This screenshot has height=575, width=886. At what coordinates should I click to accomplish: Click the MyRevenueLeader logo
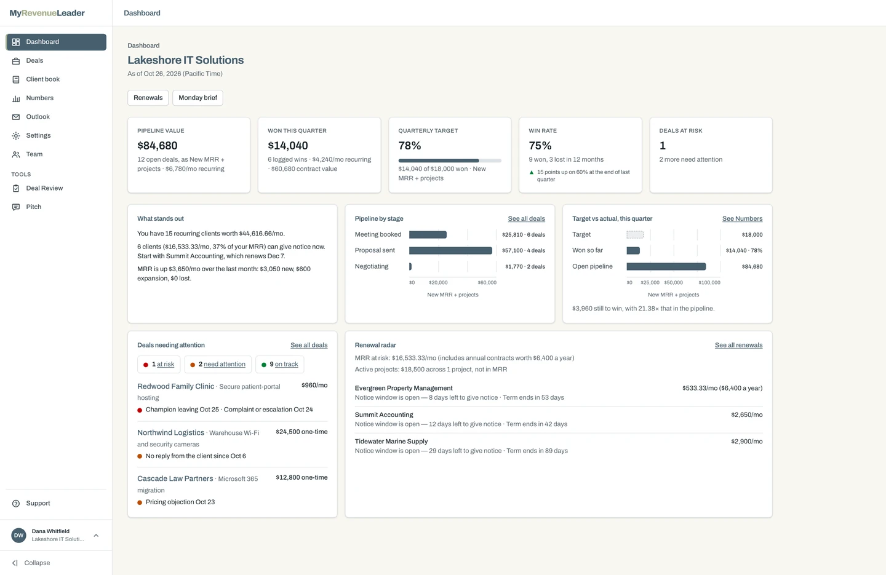click(47, 13)
